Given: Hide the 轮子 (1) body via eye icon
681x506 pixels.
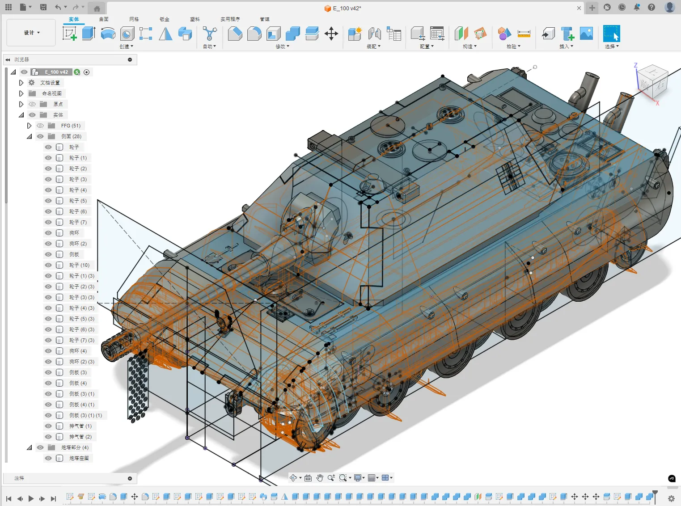Looking at the screenshot, I should tap(48, 158).
